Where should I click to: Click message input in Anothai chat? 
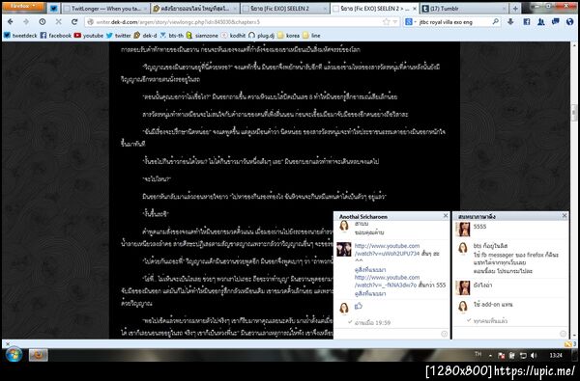tap(388, 334)
